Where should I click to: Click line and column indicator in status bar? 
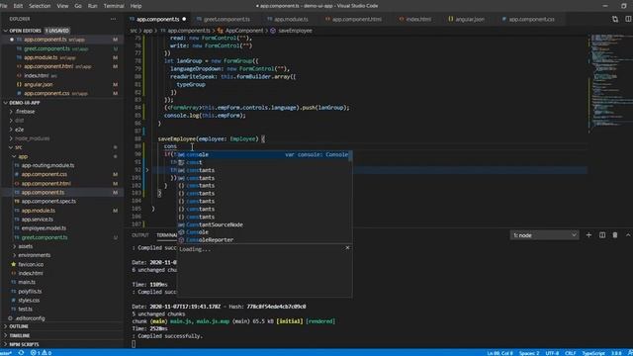pyautogui.click(x=499, y=353)
